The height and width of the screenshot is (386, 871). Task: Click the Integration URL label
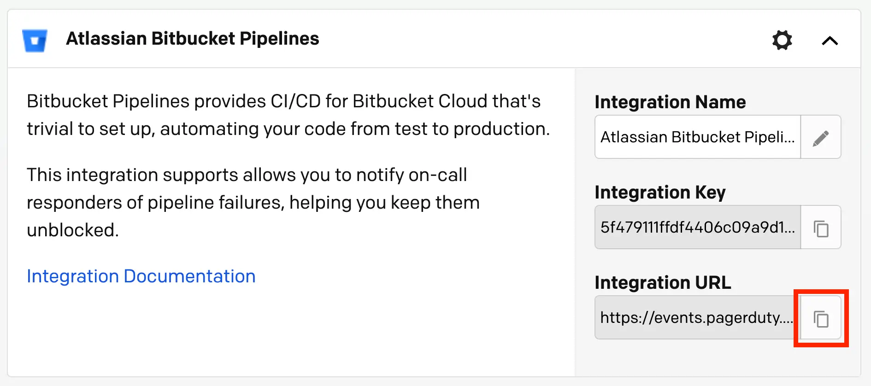click(x=663, y=282)
